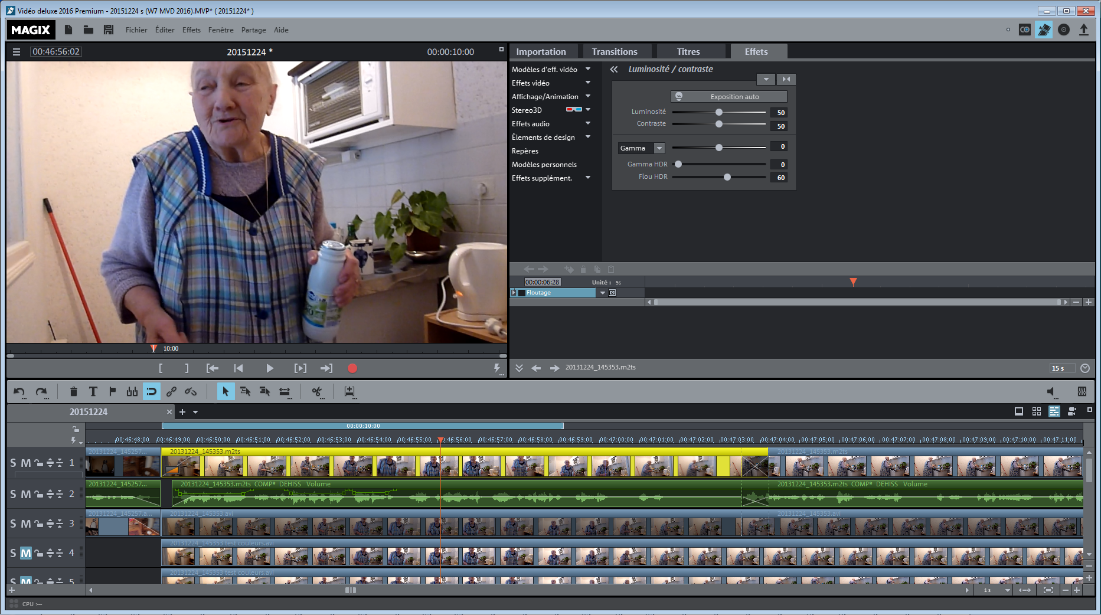Open a project using the folder icon
Image resolution: width=1101 pixels, height=615 pixels.
coord(89,30)
